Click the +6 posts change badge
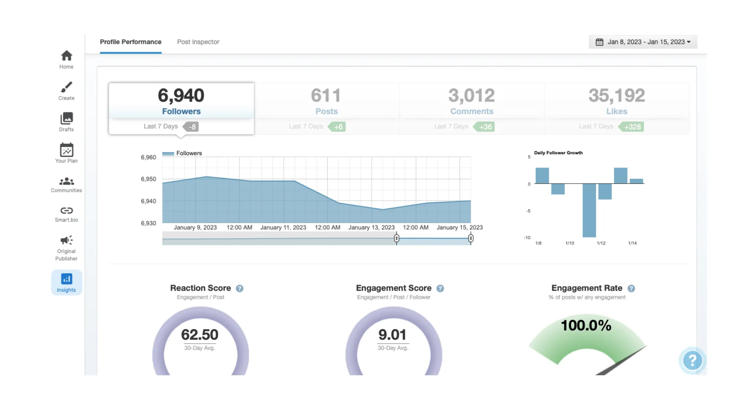The height and width of the screenshot is (417, 741). (x=337, y=127)
